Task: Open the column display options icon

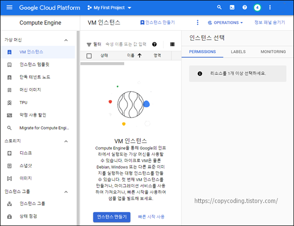Action: pyautogui.click(x=172, y=45)
